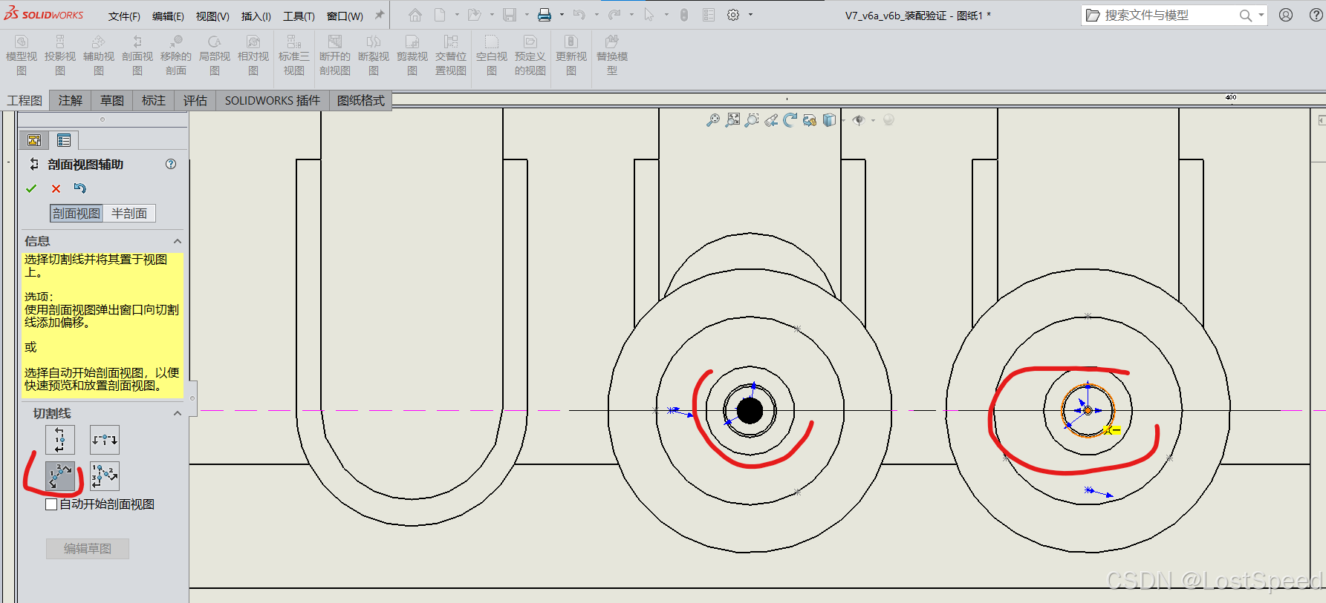Switch to 剖面视图 mode
The width and height of the screenshot is (1326, 603).
(77, 214)
